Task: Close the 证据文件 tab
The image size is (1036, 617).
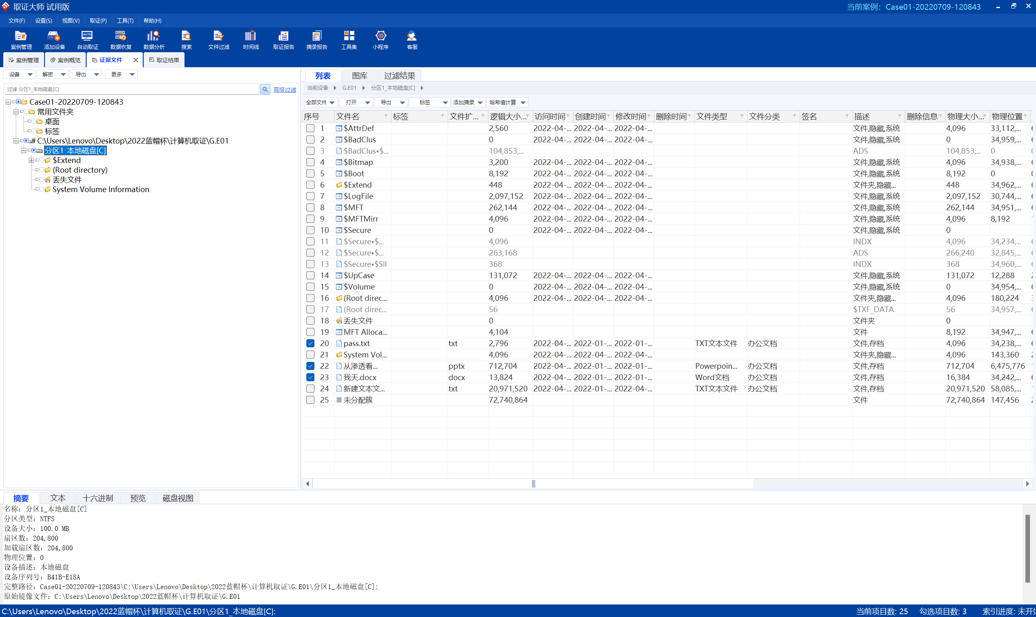Action: pyautogui.click(x=136, y=60)
